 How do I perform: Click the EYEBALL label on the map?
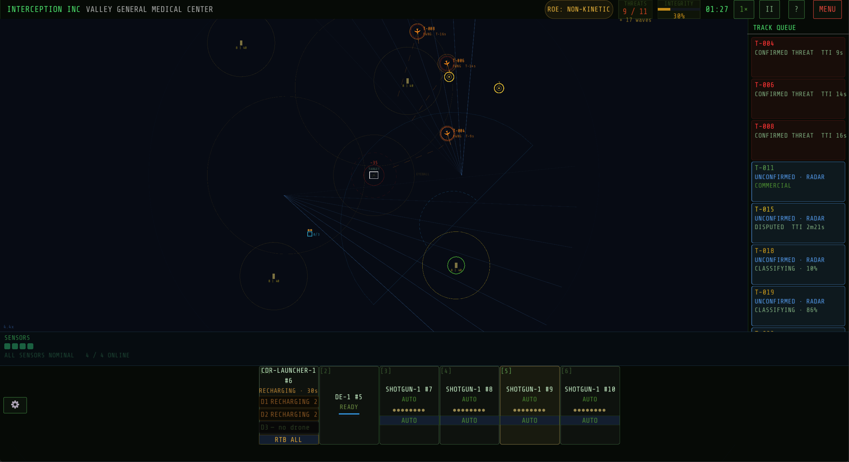tap(422, 174)
